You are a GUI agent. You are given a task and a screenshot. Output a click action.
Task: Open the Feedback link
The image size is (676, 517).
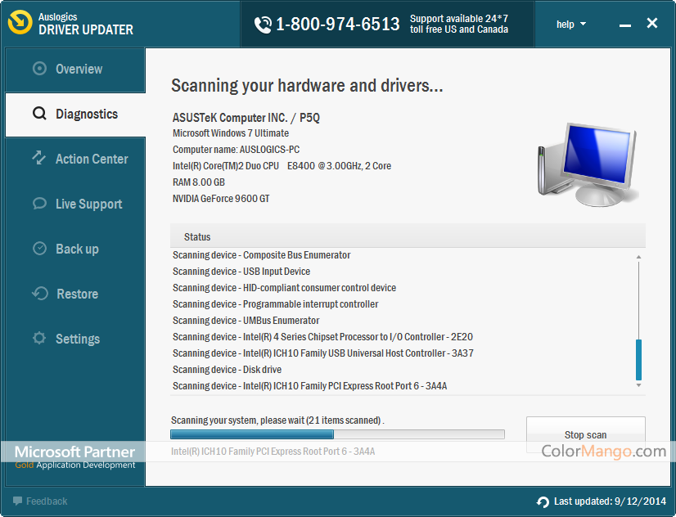46,501
